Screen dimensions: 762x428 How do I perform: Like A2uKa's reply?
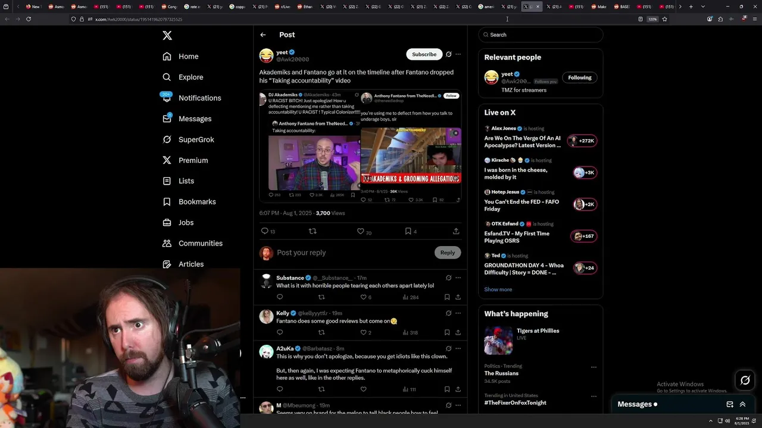364,389
